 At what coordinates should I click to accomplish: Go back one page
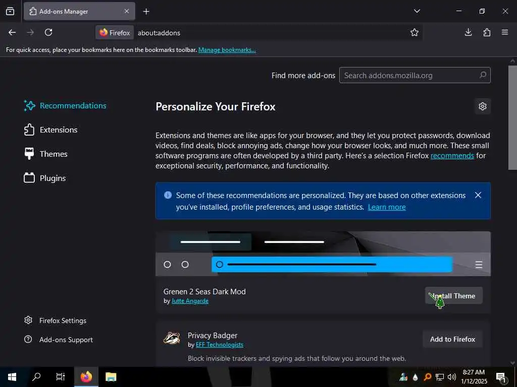[12, 32]
